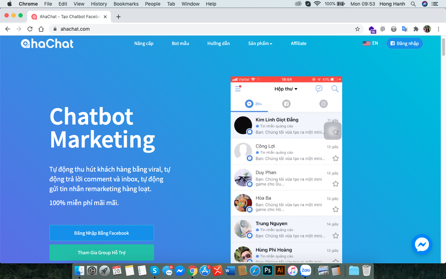The width and height of the screenshot is (446, 279).
Task: Click the Hòa Ba avatar thumbnail
Action: click(x=243, y=203)
